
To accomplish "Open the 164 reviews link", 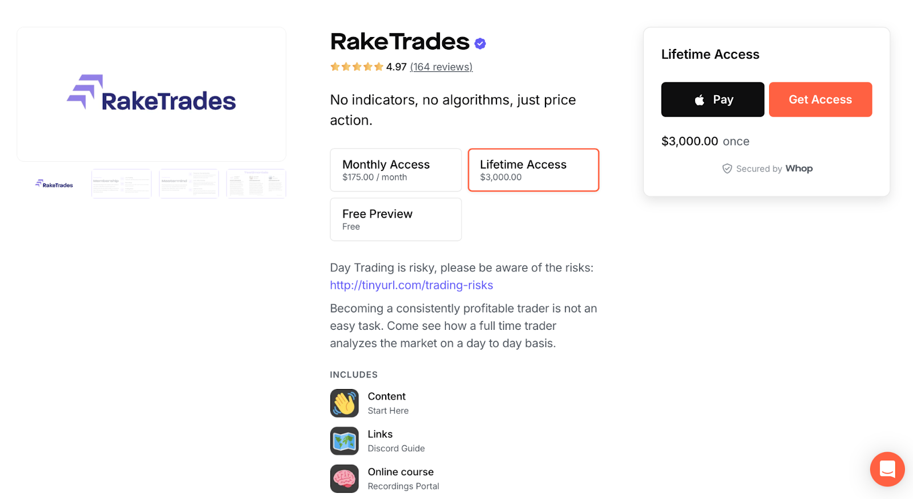I will click(441, 67).
